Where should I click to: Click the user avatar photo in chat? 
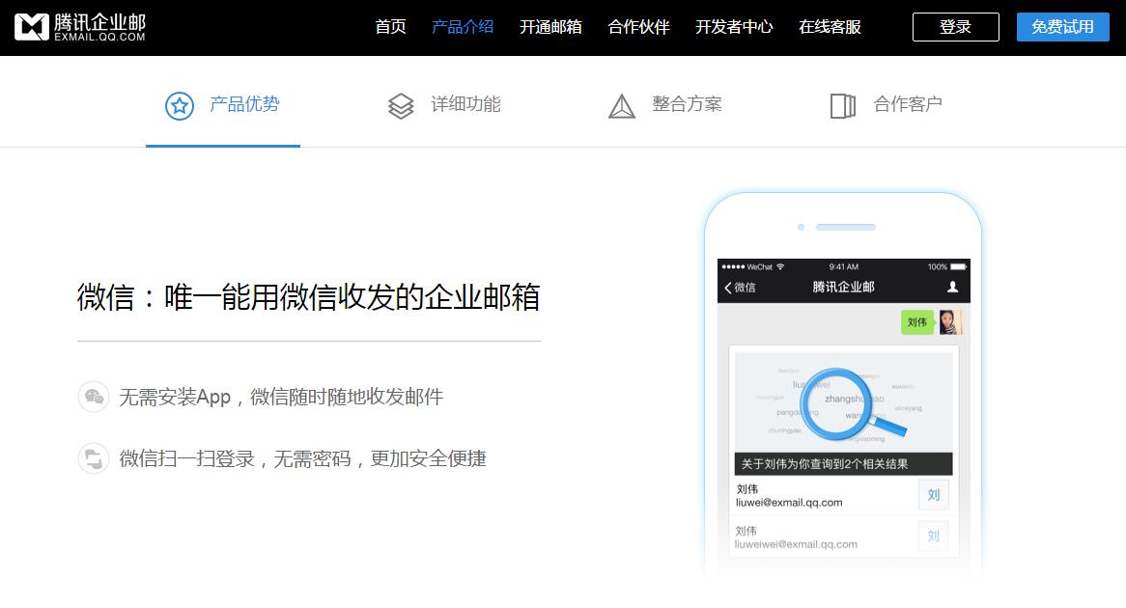[x=950, y=322]
